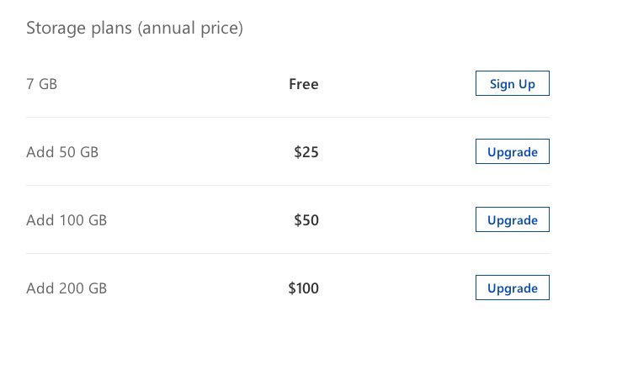Click the divider above the Add 200 GB row

(x=287, y=254)
